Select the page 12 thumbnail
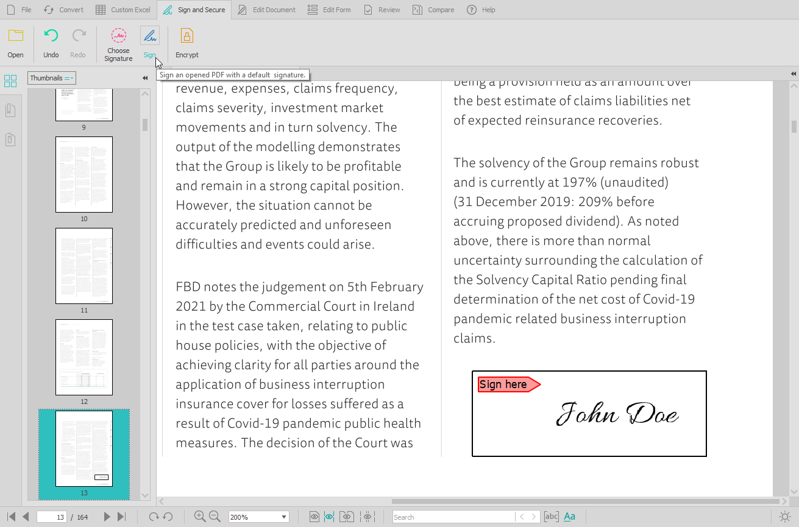Screen dimensions: 799x527 [x=83, y=357]
